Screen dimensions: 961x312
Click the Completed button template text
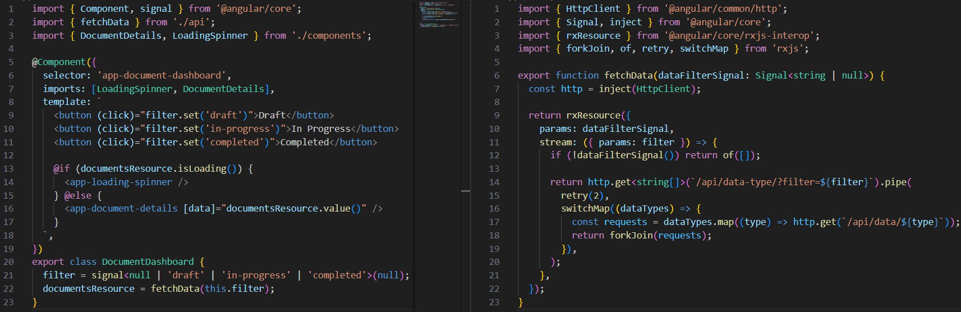[304, 142]
